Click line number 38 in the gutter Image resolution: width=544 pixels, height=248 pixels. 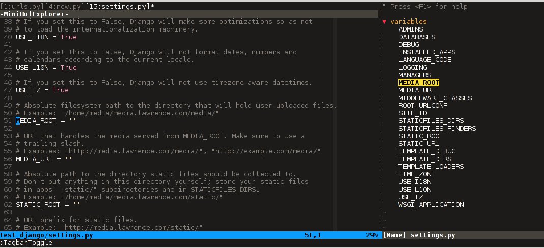tap(8, 22)
